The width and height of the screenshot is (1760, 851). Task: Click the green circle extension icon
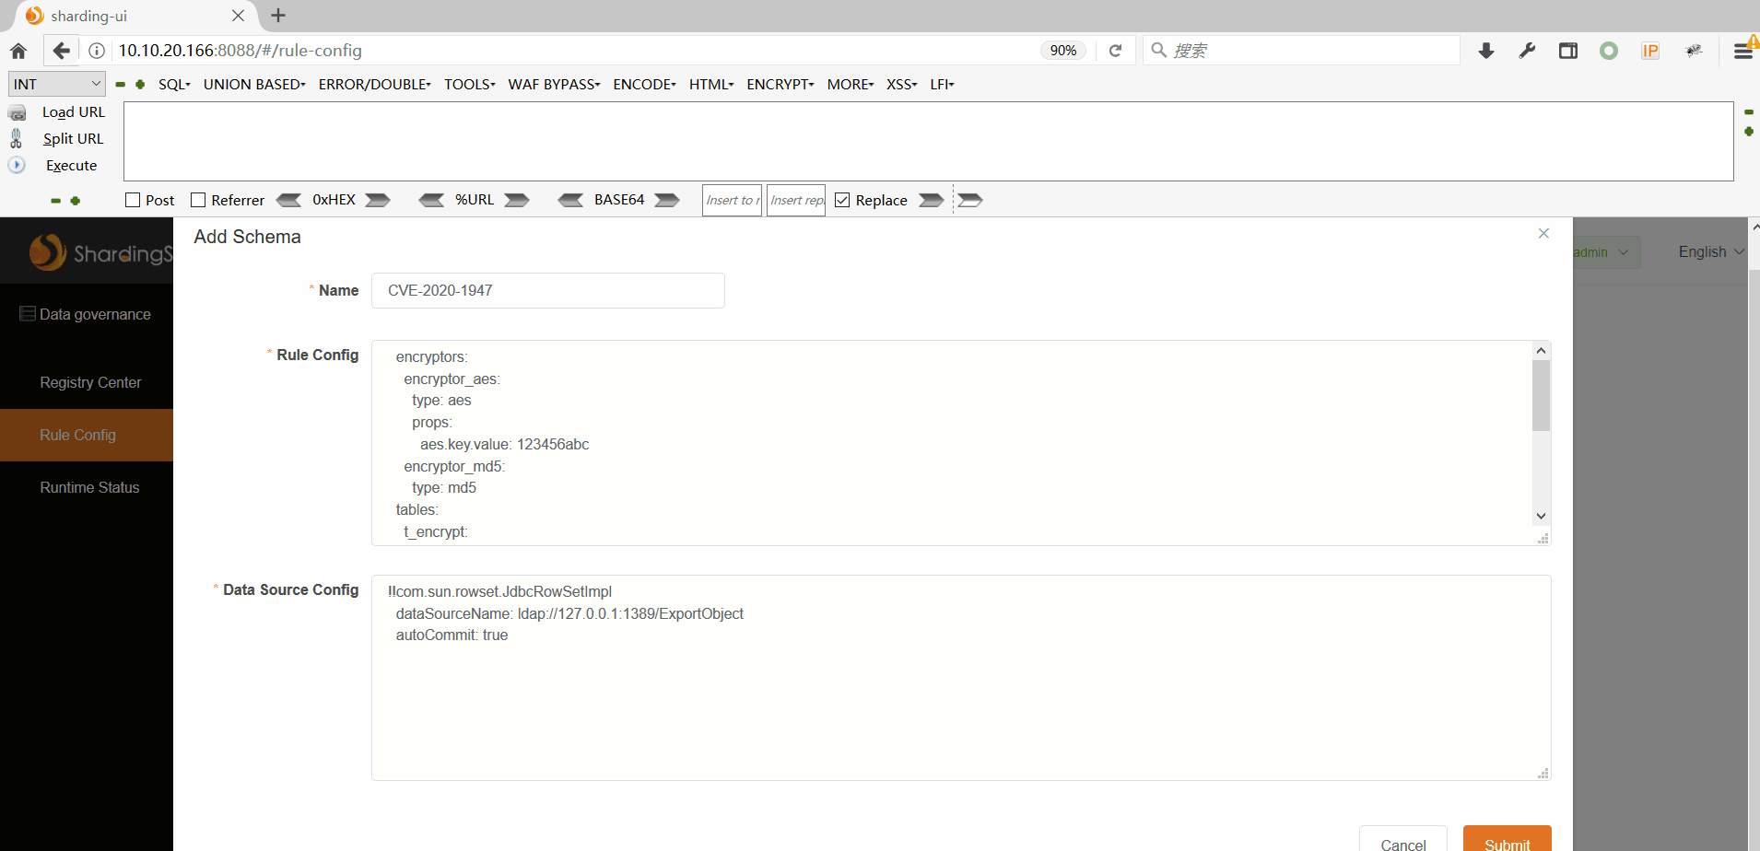pos(1609,51)
